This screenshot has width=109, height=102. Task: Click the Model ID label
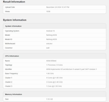tap(9, 39)
